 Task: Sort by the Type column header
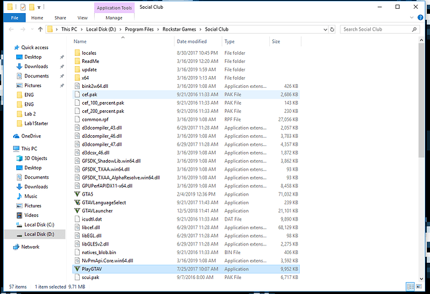246,41
